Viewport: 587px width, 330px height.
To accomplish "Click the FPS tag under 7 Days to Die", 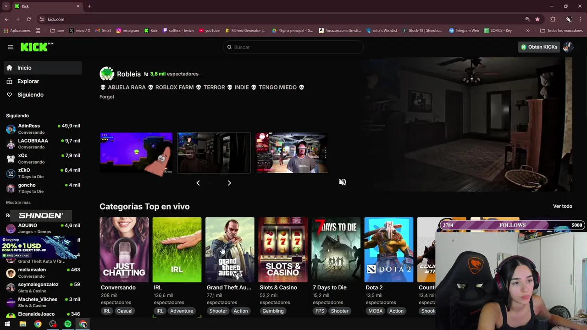I will (x=320, y=311).
